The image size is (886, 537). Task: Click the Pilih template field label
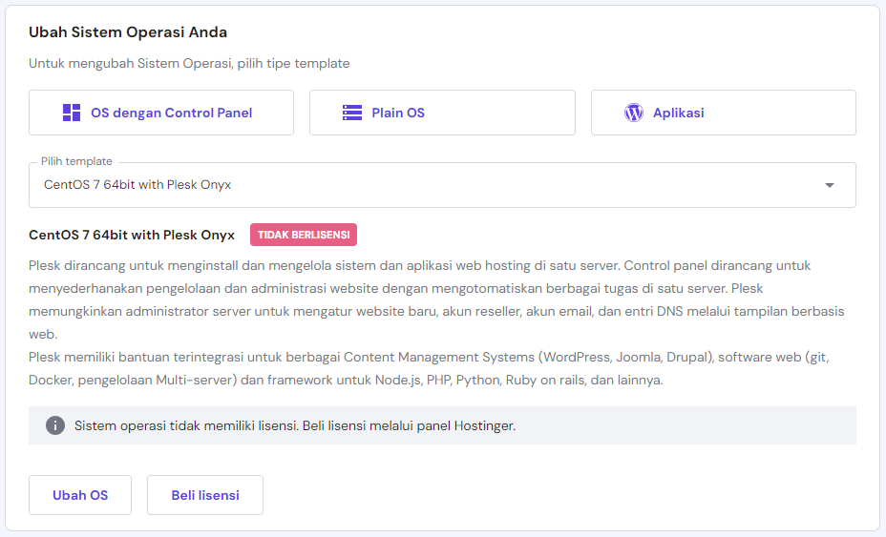click(76, 161)
